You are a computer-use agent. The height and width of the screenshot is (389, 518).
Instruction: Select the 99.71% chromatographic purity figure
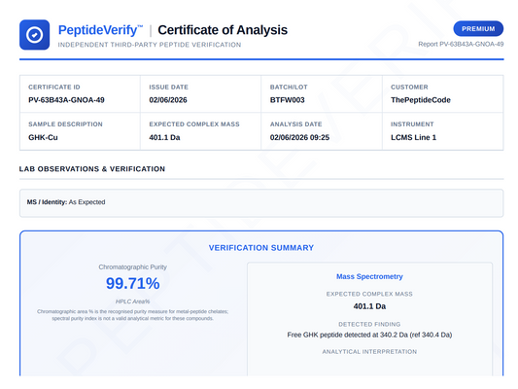point(132,283)
